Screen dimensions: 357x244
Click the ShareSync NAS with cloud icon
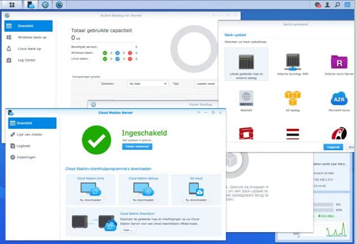tap(107, 223)
